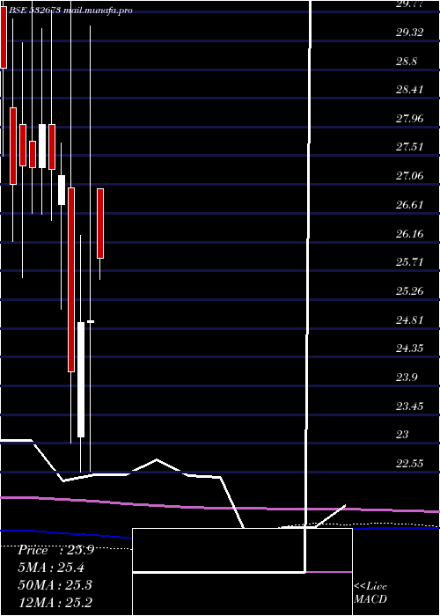
Task: Click the tall red candle bottoming near 23.9
Action: (x=71, y=280)
